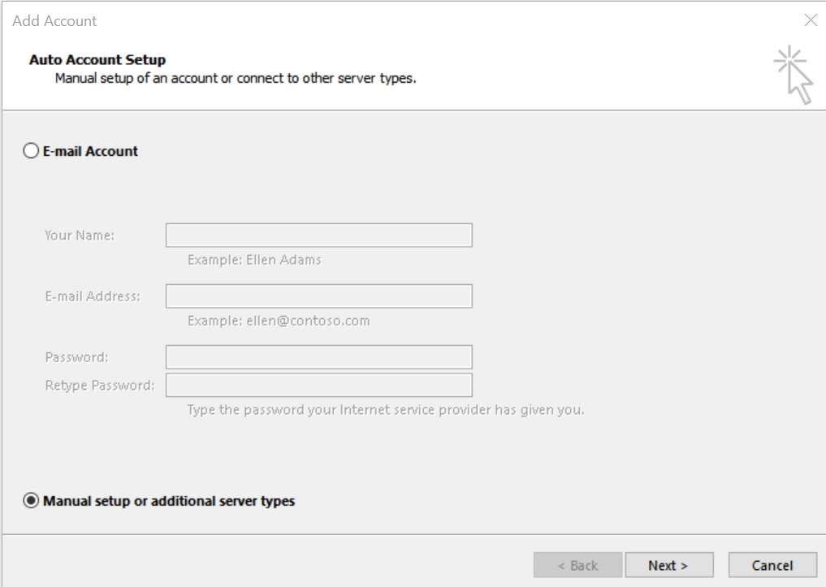Focus the Retype Password input field
This screenshot has height=587, width=826.
click(x=318, y=386)
